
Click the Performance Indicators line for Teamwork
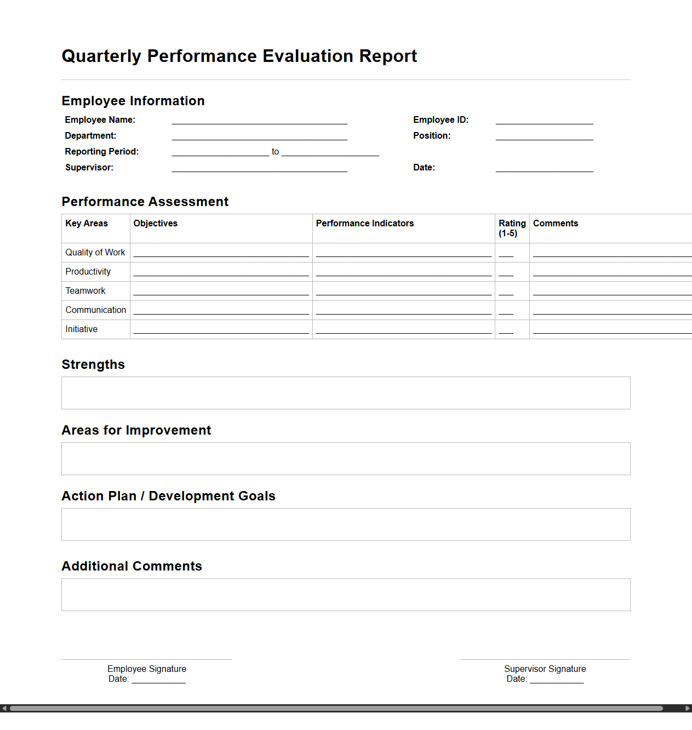click(403, 292)
